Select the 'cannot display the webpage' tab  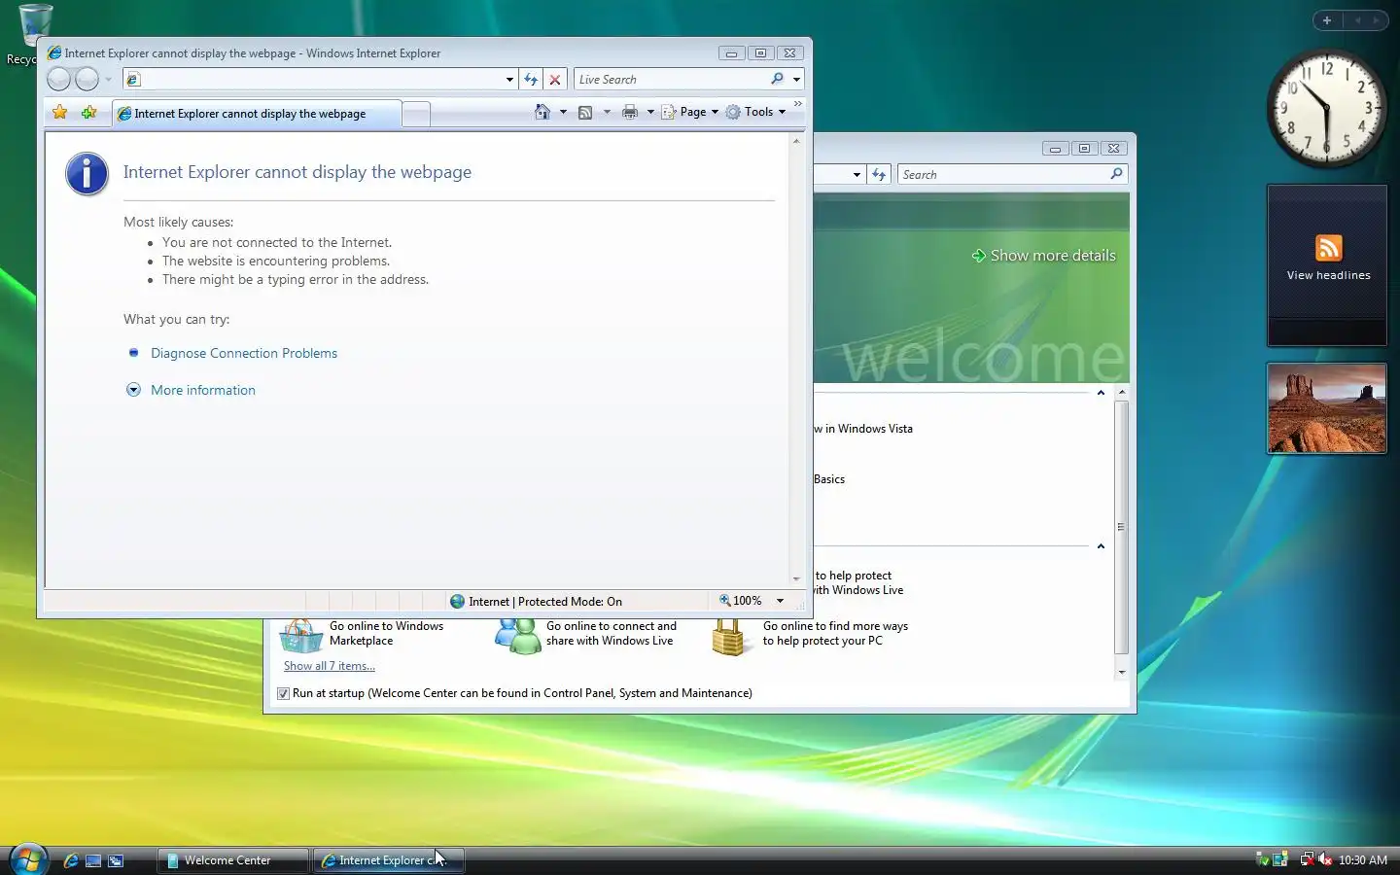pos(256,114)
